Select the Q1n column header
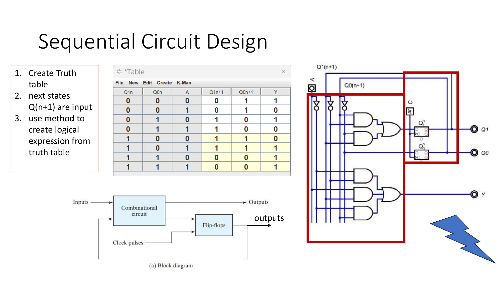503x283 pixels. 128,92
